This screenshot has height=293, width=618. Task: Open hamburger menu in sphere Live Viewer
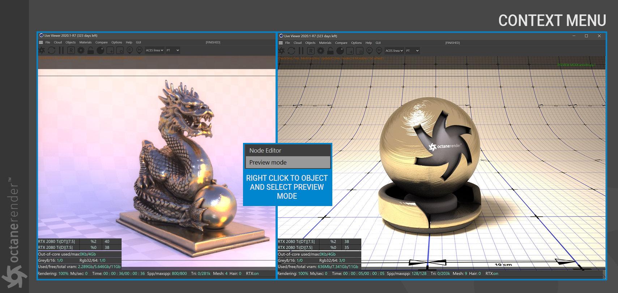tap(281, 43)
